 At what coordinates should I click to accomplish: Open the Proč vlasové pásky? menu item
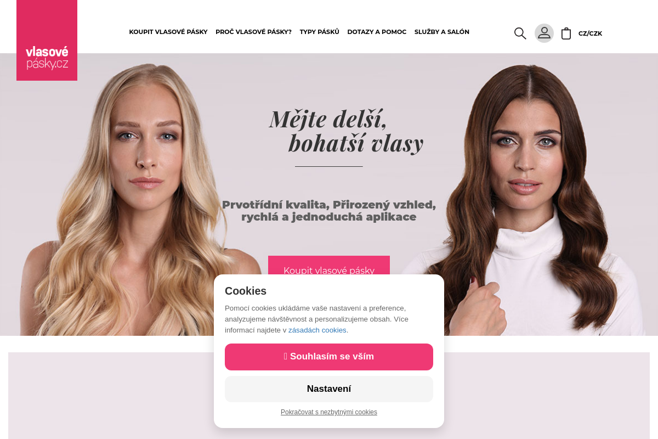coord(253,32)
